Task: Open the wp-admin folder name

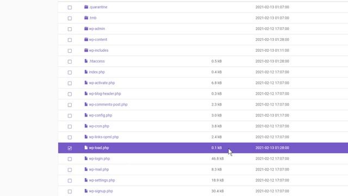Action: [x=97, y=29]
